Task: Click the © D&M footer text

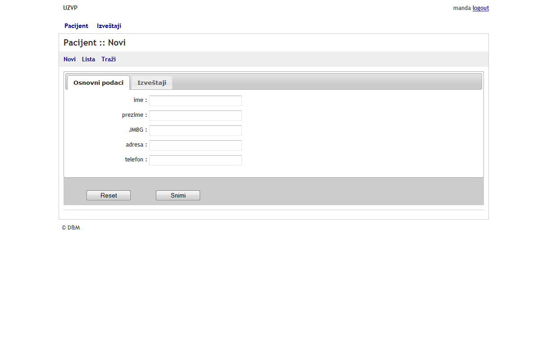Action: (x=71, y=228)
